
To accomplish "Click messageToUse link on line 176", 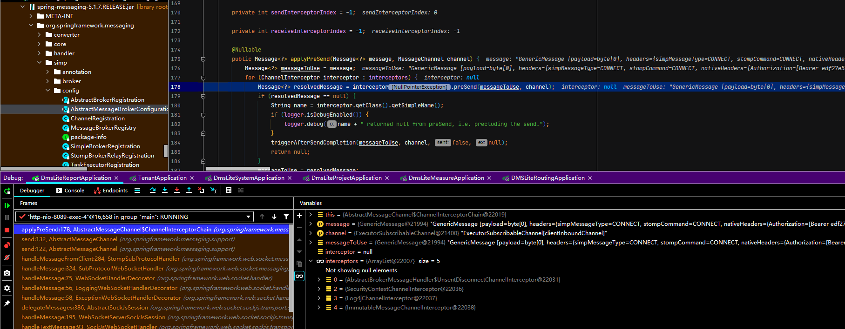I will [300, 68].
